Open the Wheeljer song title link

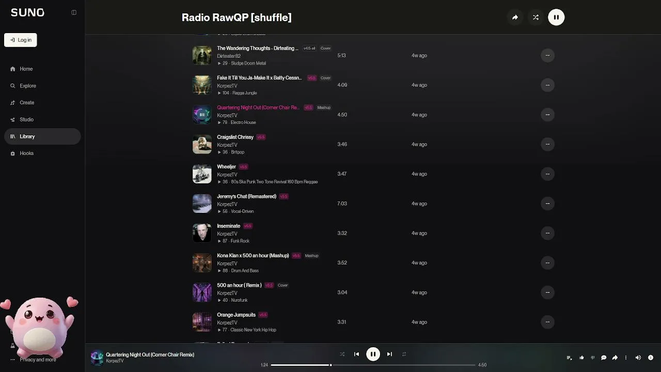point(226,167)
